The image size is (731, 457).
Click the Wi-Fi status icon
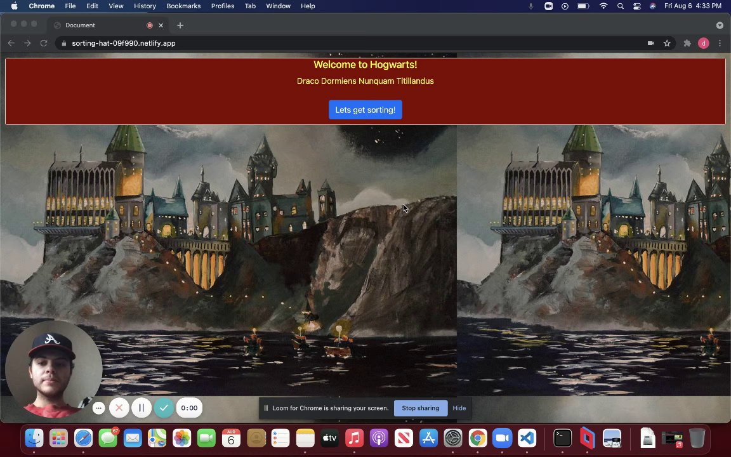tap(603, 6)
